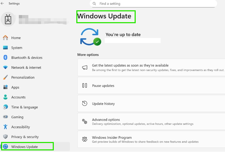The width and height of the screenshot is (225, 152).
Task: Click the System monitor icon
Action: click(x=6, y=47)
